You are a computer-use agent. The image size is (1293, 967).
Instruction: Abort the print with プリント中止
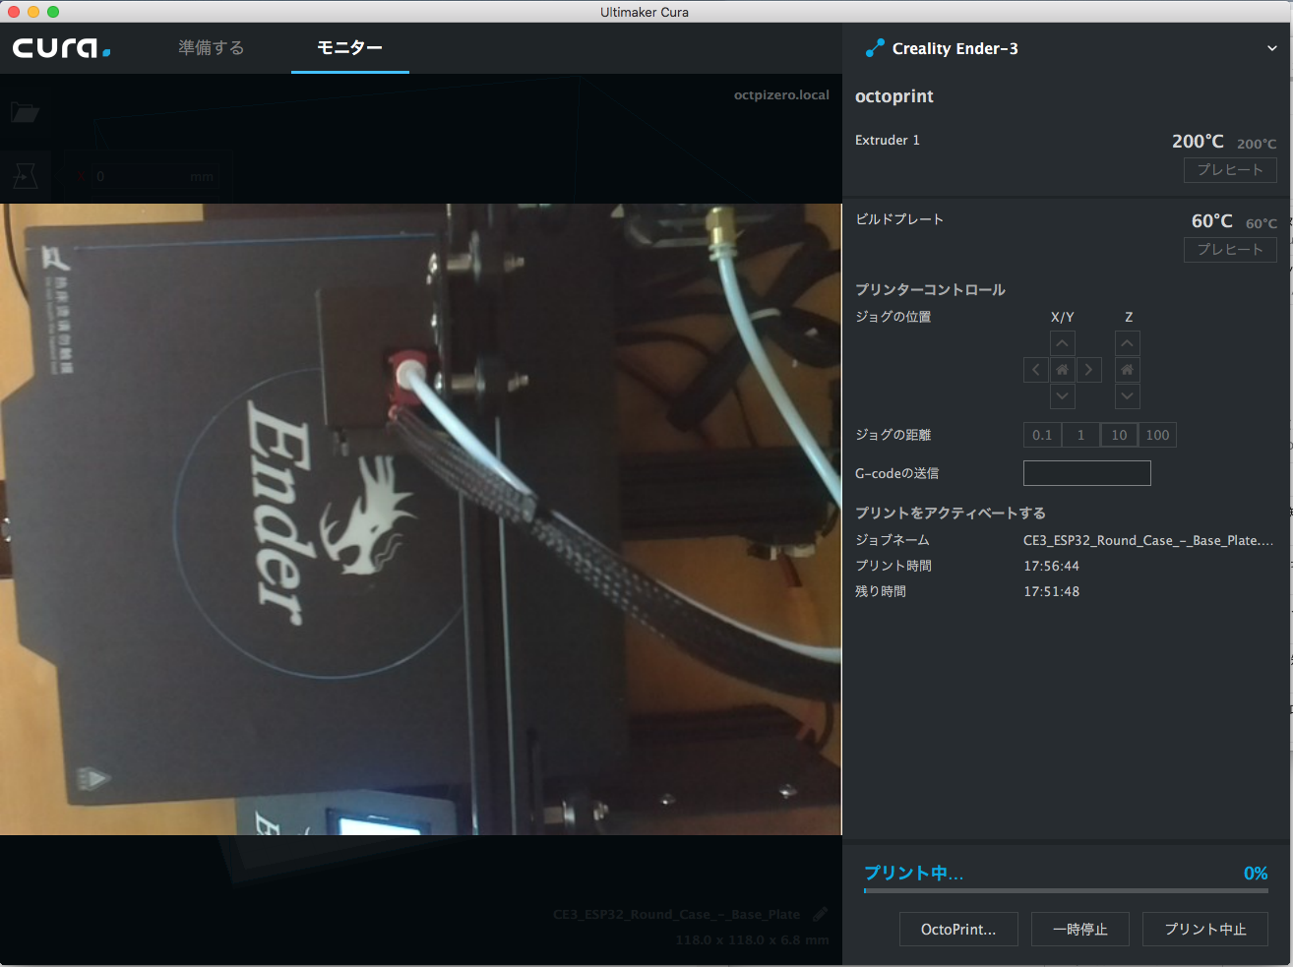[x=1204, y=929]
